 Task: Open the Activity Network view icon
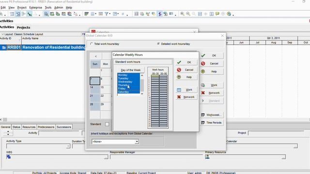24,14
